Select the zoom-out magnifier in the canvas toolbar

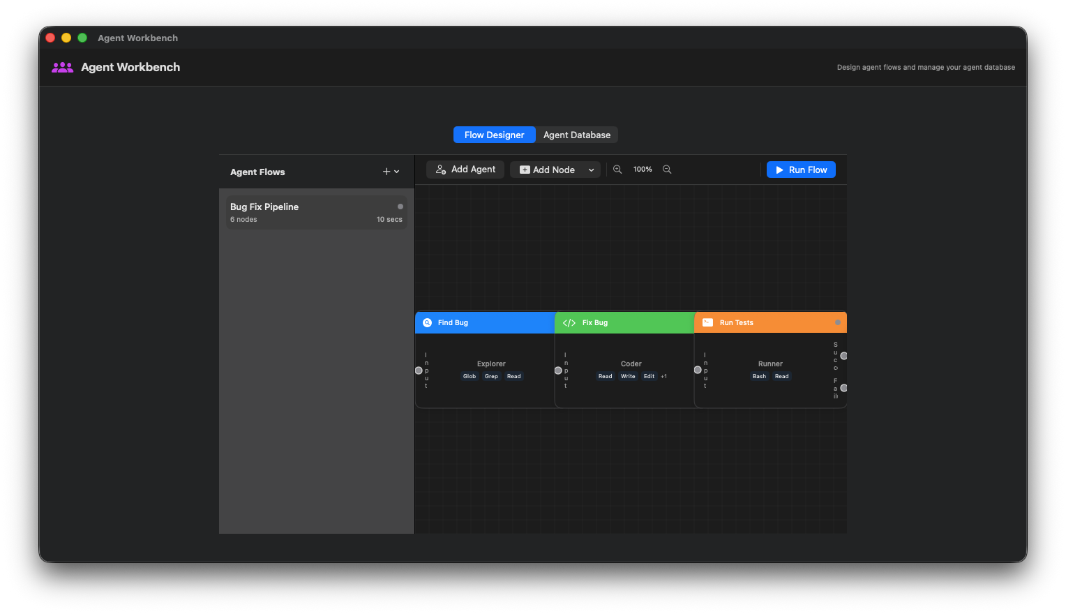pyautogui.click(x=667, y=169)
